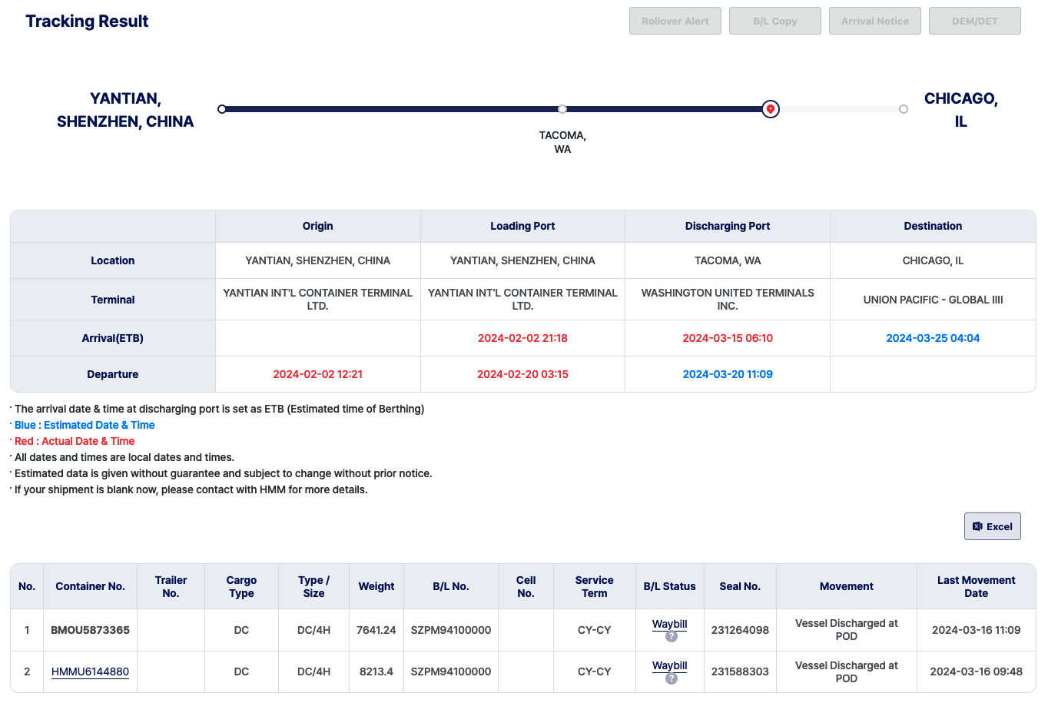Click the Tacoma, WA route waypoint
The width and height of the screenshot is (1048, 703).
(562, 109)
